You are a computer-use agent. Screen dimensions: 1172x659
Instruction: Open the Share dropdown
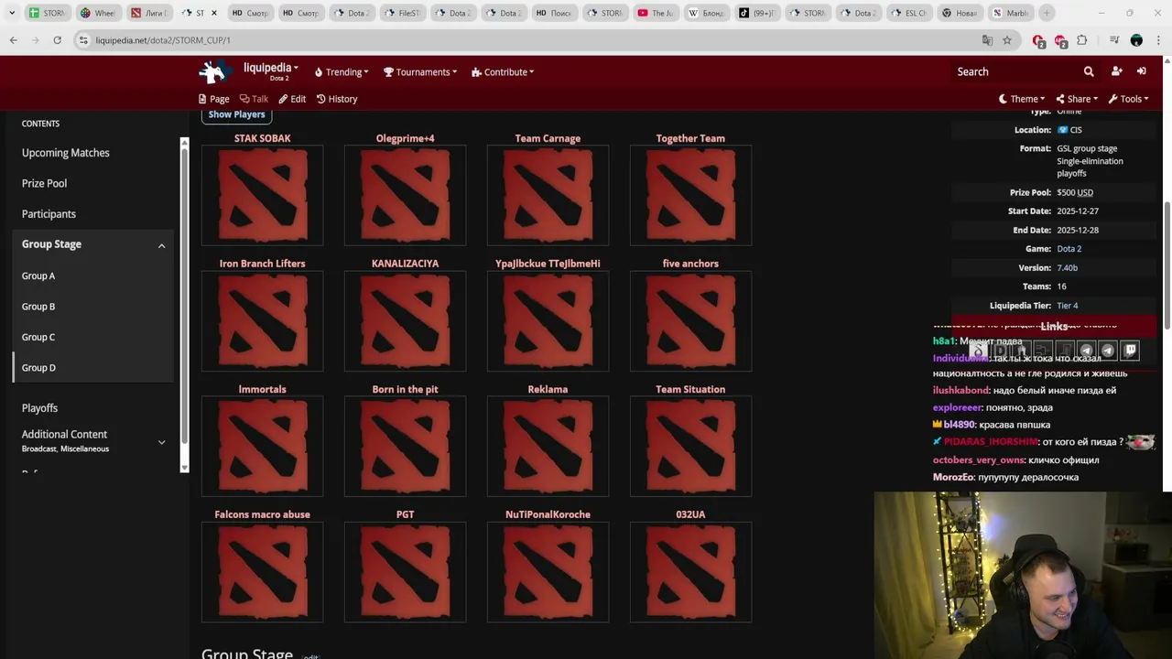pos(1077,99)
